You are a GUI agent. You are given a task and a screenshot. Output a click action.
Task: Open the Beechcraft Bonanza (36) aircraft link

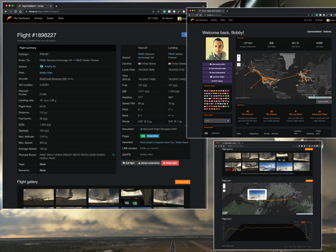point(53,79)
